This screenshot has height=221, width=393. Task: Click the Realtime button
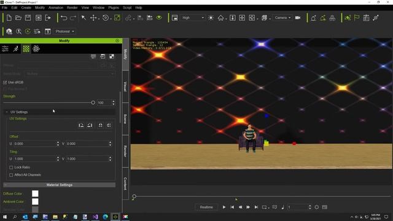[206, 207]
